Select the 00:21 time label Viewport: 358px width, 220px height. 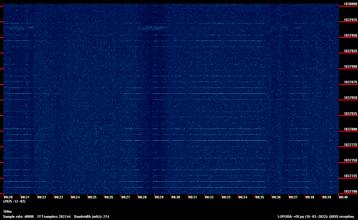[25, 197]
